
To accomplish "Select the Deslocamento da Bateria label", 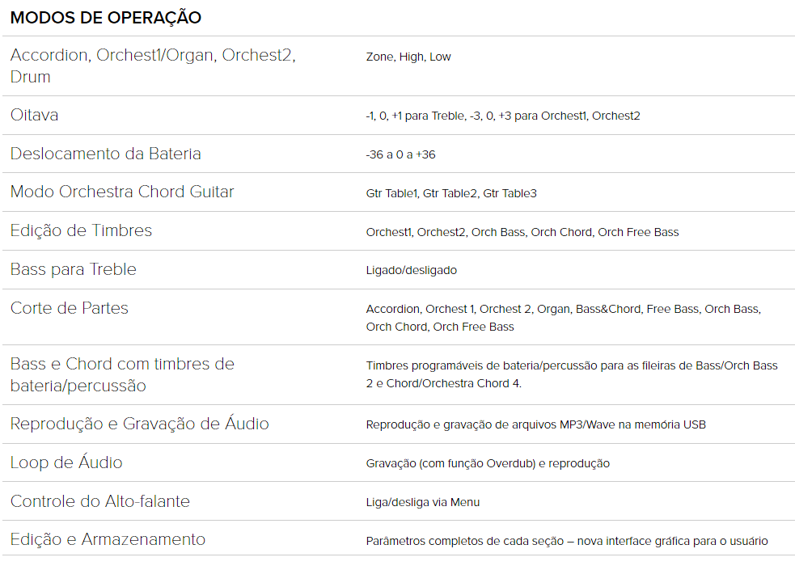I will point(105,154).
